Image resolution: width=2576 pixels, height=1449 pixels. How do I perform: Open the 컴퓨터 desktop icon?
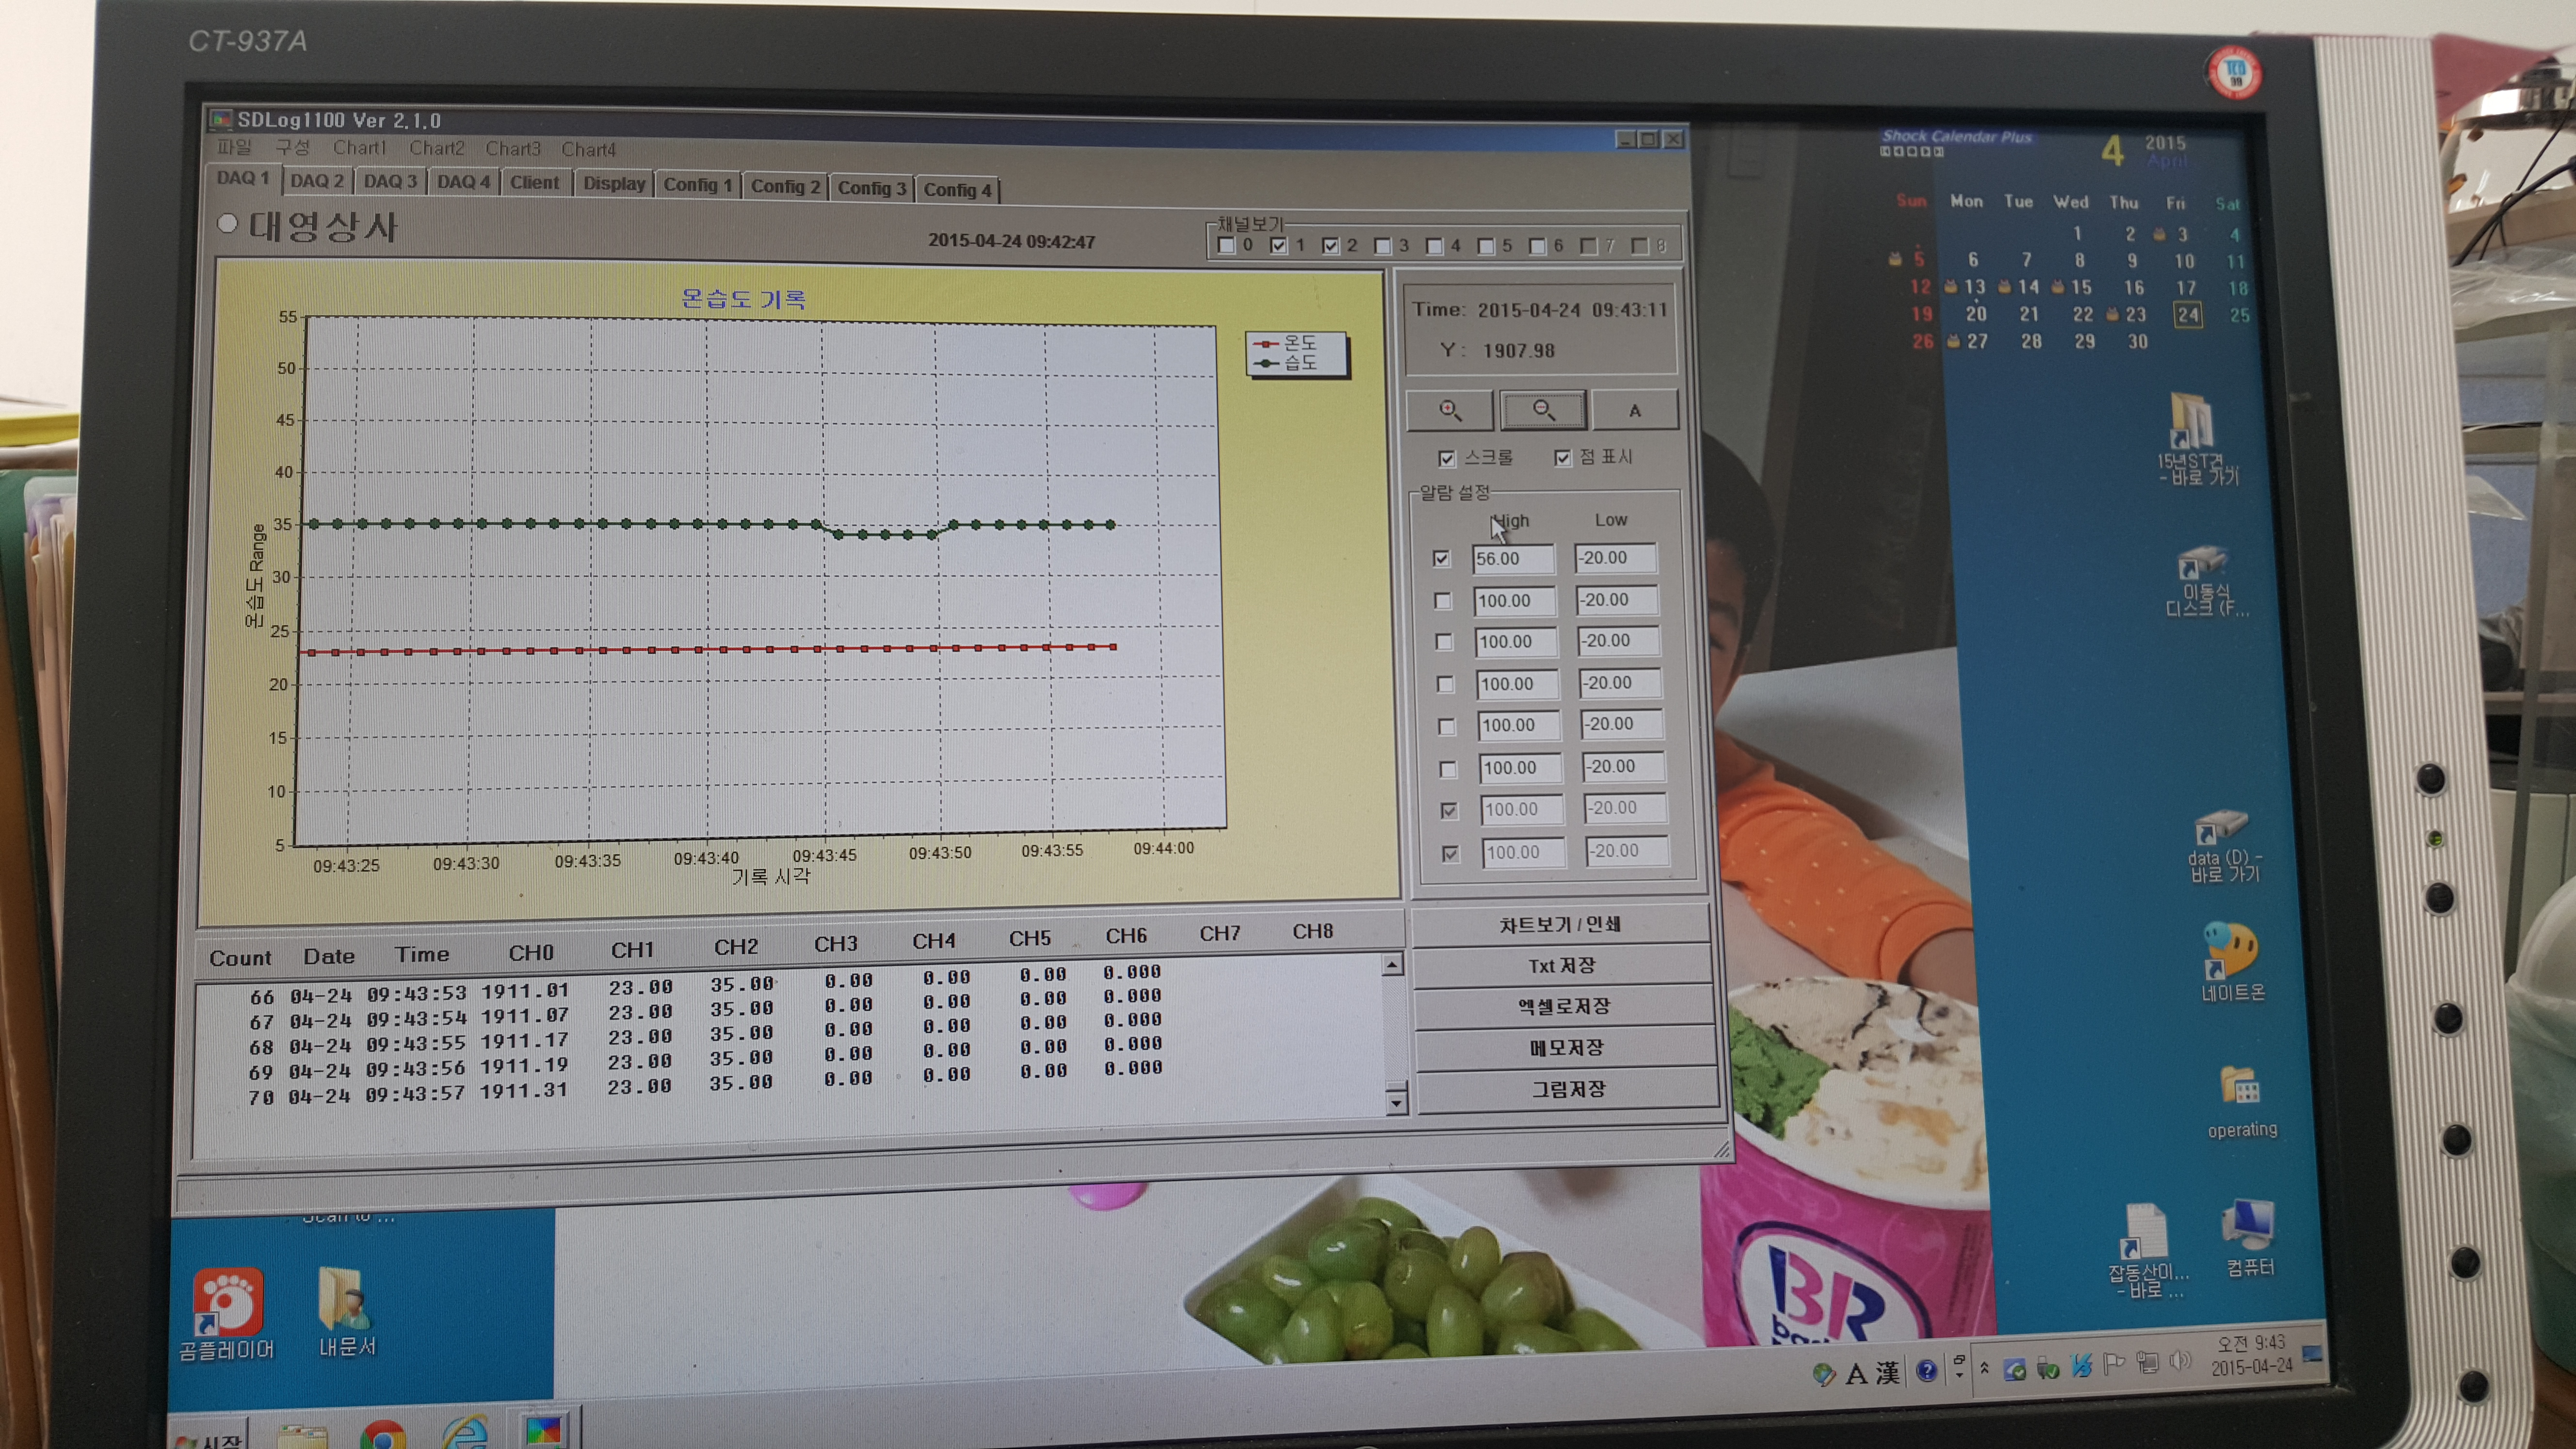click(x=2249, y=1238)
